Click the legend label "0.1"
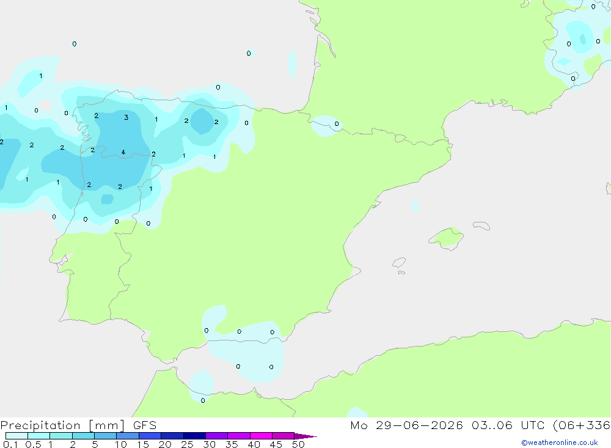 [10, 444]
